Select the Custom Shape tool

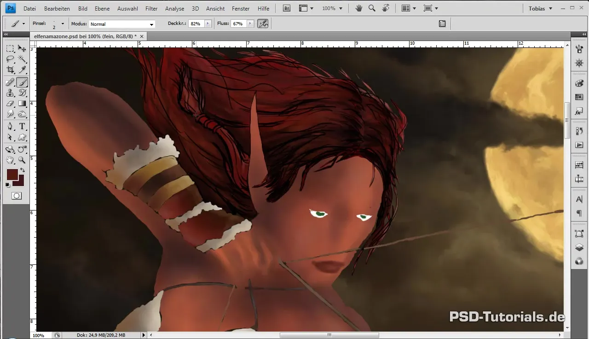click(22, 137)
